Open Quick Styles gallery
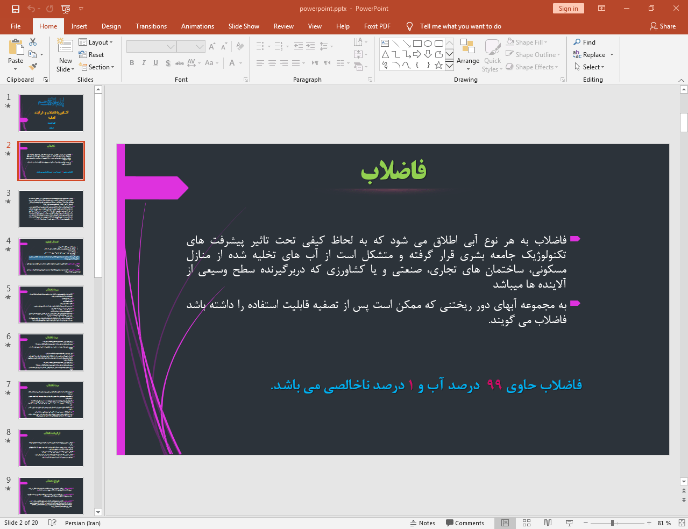 point(492,55)
